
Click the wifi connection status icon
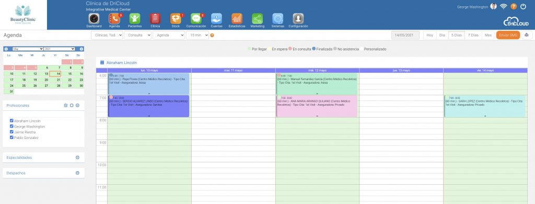tap(503, 6)
